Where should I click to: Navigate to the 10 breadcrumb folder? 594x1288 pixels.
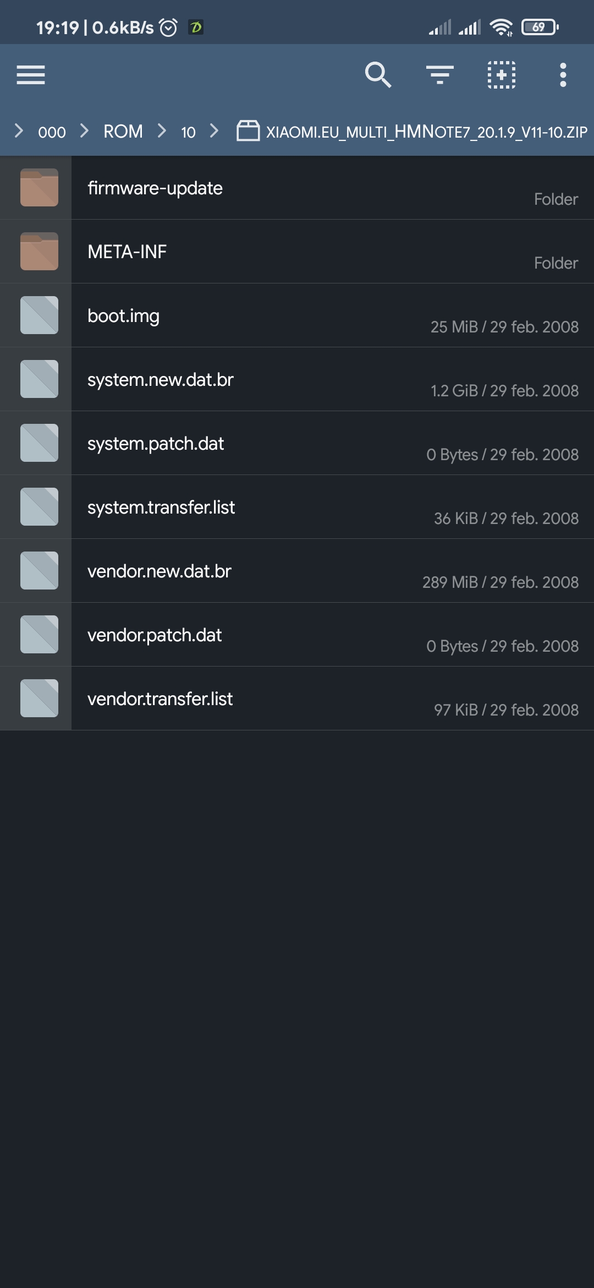(x=188, y=132)
